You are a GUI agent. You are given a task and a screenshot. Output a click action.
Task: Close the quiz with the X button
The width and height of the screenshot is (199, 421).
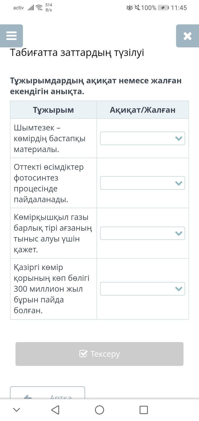(x=187, y=36)
